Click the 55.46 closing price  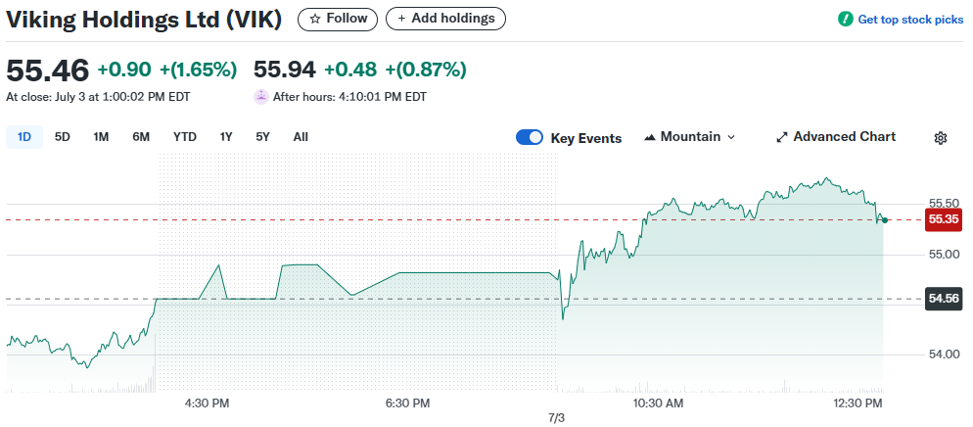point(48,71)
